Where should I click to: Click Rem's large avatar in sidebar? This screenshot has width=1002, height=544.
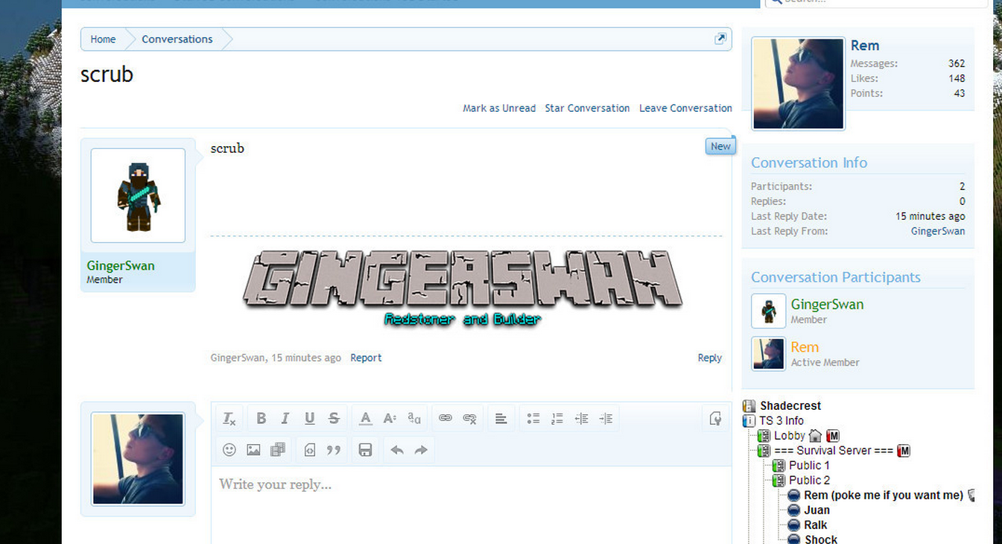tap(799, 83)
